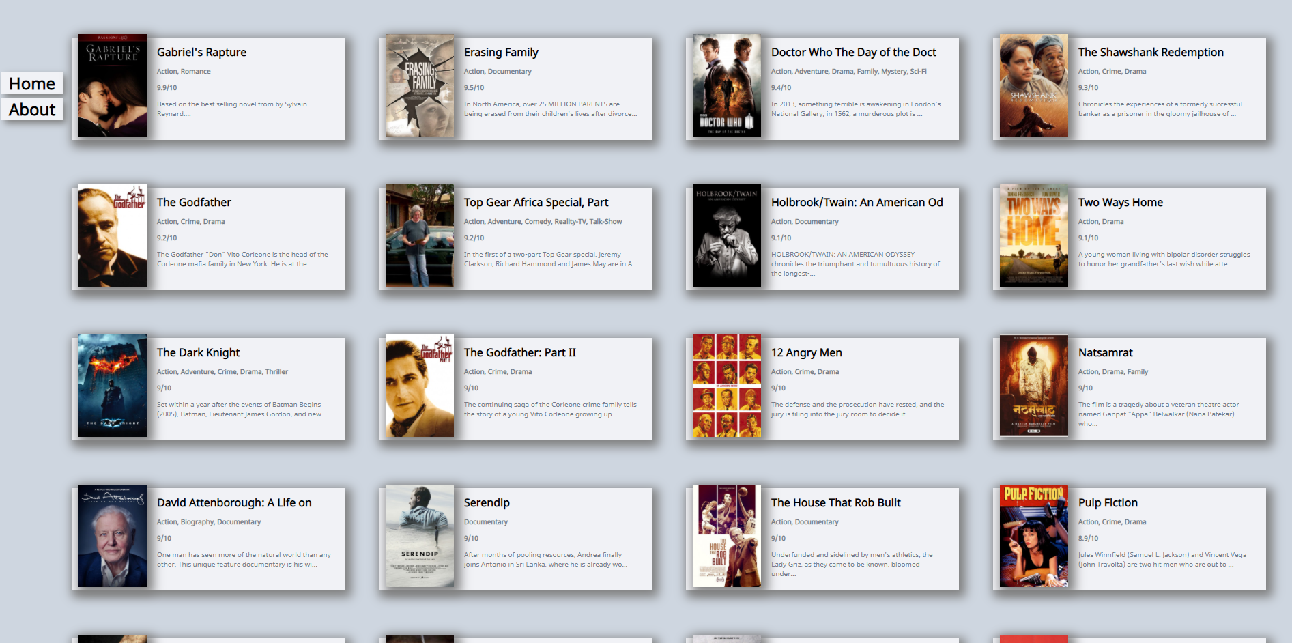This screenshot has width=1292, height=643.
Task: Open The Godfather: Part II title
Action: [x=519, y=353]
